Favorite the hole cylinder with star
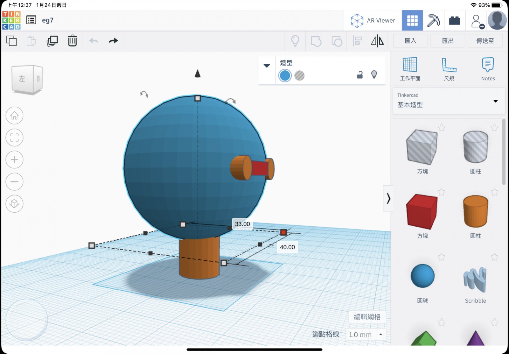Viewport: 509px width, 354px height. click(x=494, y=128)
